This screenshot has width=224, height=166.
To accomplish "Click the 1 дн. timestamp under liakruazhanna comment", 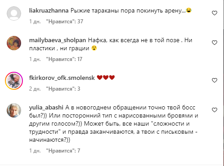I will 35,22.
